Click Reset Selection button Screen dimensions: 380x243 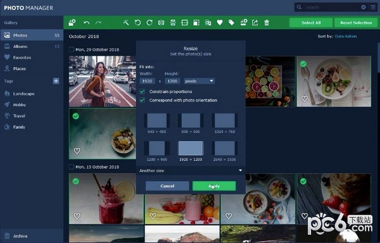356,23
